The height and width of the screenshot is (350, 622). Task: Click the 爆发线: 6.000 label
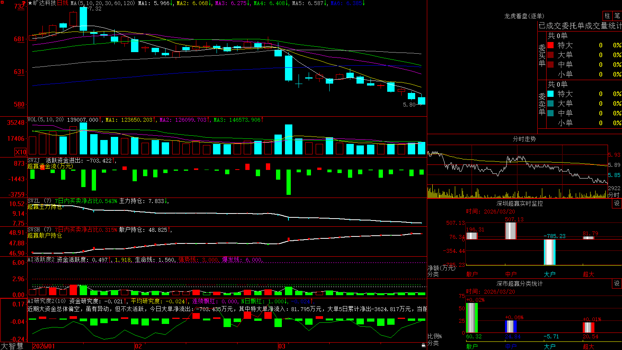pyautogui.click(x=242, y=259)
